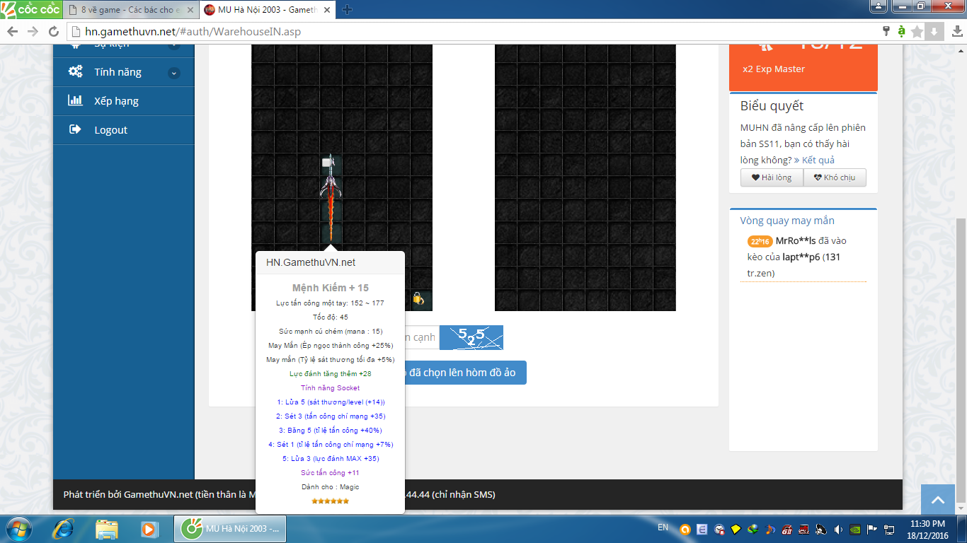Click the 'Mệnh Kiếm + 15' tooltip title
Screen dimensions: 967x543
coord(331,288)
